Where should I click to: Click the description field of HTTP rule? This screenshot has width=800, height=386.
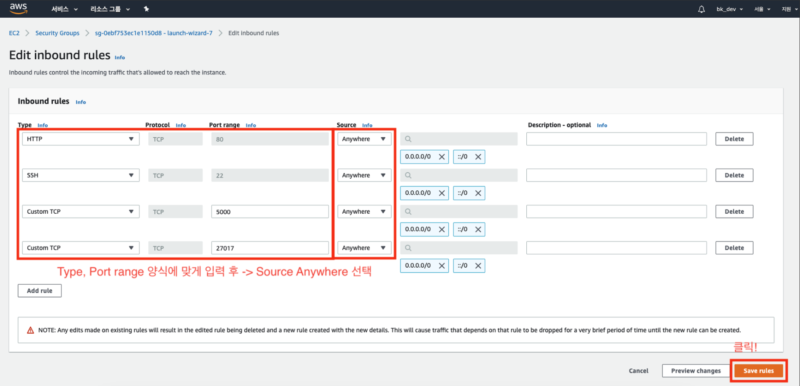[616, 139]
